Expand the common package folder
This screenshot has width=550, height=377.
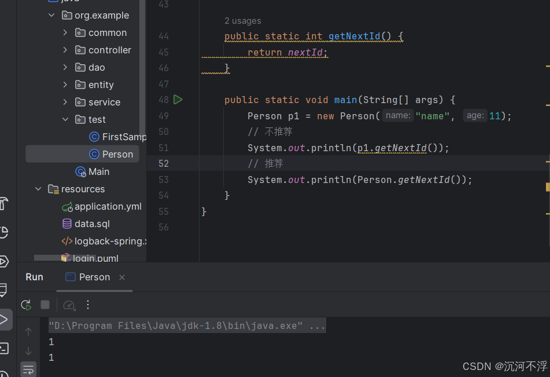click(65, 32)
